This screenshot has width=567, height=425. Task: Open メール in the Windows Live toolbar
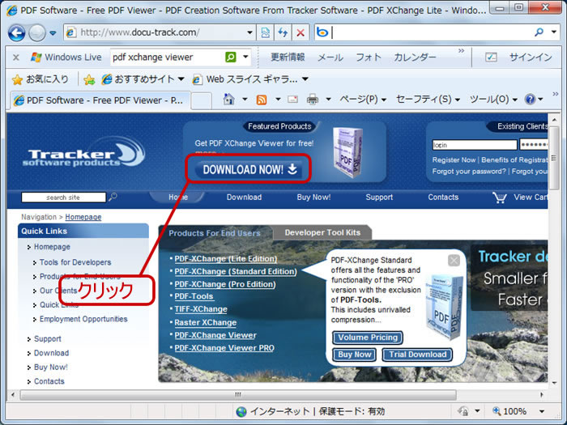click(x=330, y=57)
